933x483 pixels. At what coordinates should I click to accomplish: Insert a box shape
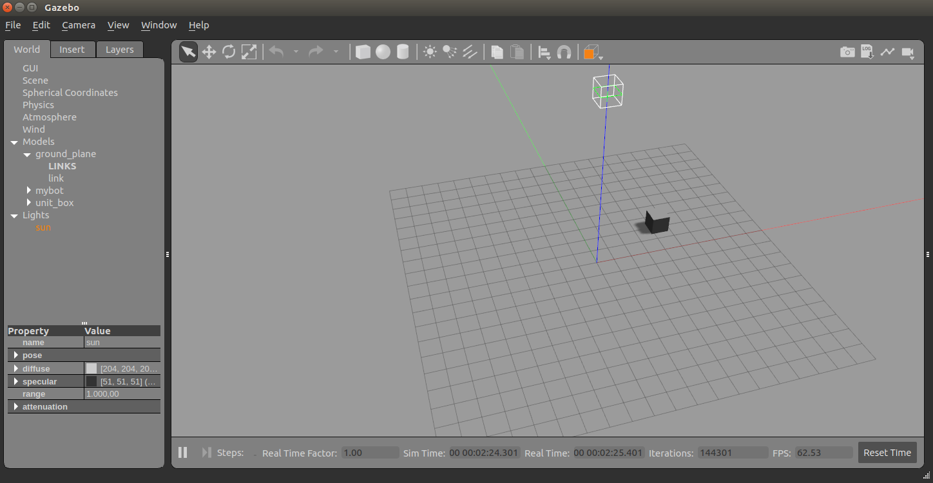363,52
